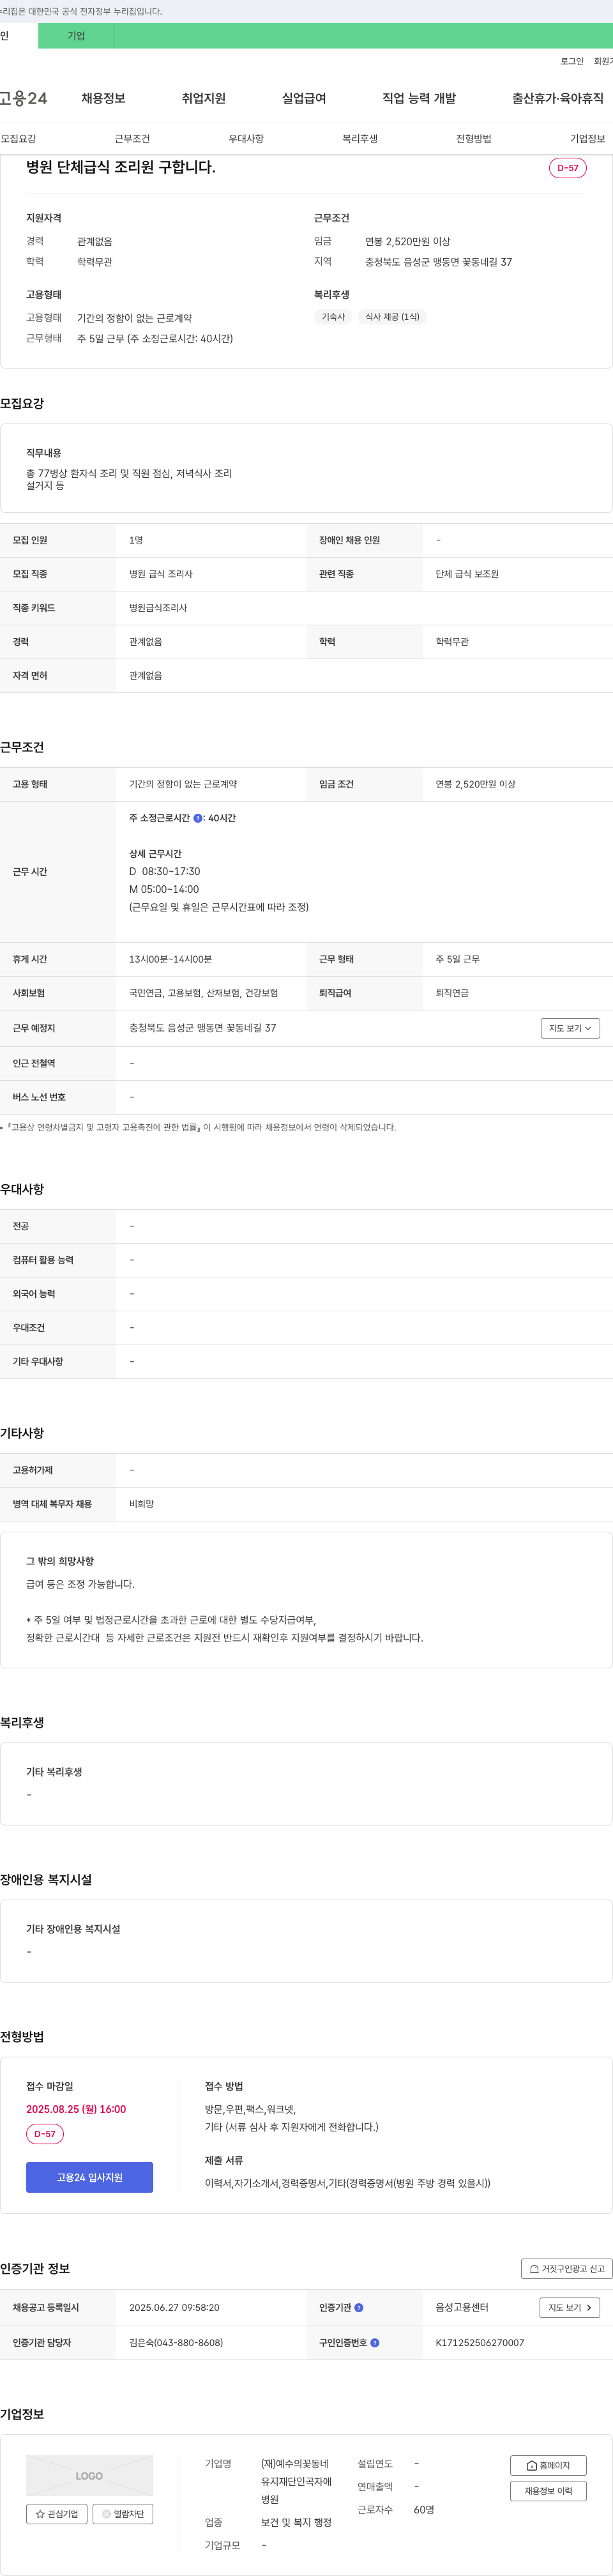Report via 거짓구인광고 신고 button
This screenshot has width=613, height=2576.
click(566, 2269)
